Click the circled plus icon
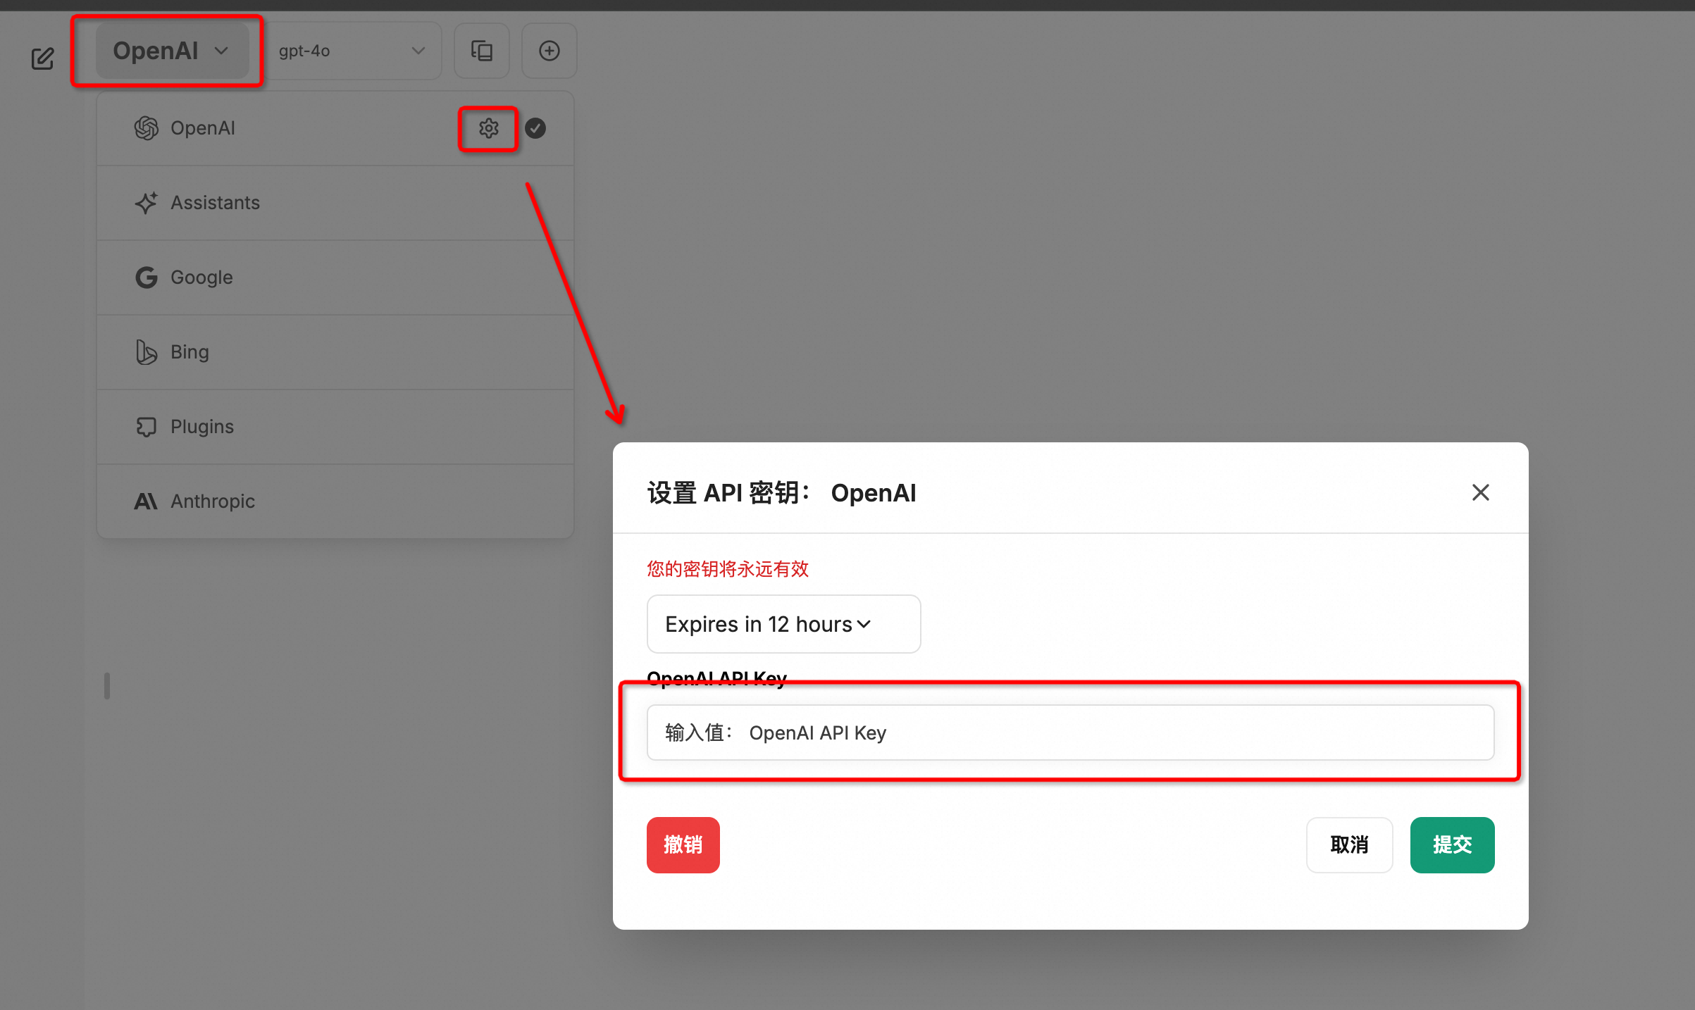 point(550,51)
